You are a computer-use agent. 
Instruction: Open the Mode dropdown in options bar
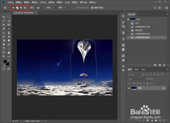click(39, 8)
